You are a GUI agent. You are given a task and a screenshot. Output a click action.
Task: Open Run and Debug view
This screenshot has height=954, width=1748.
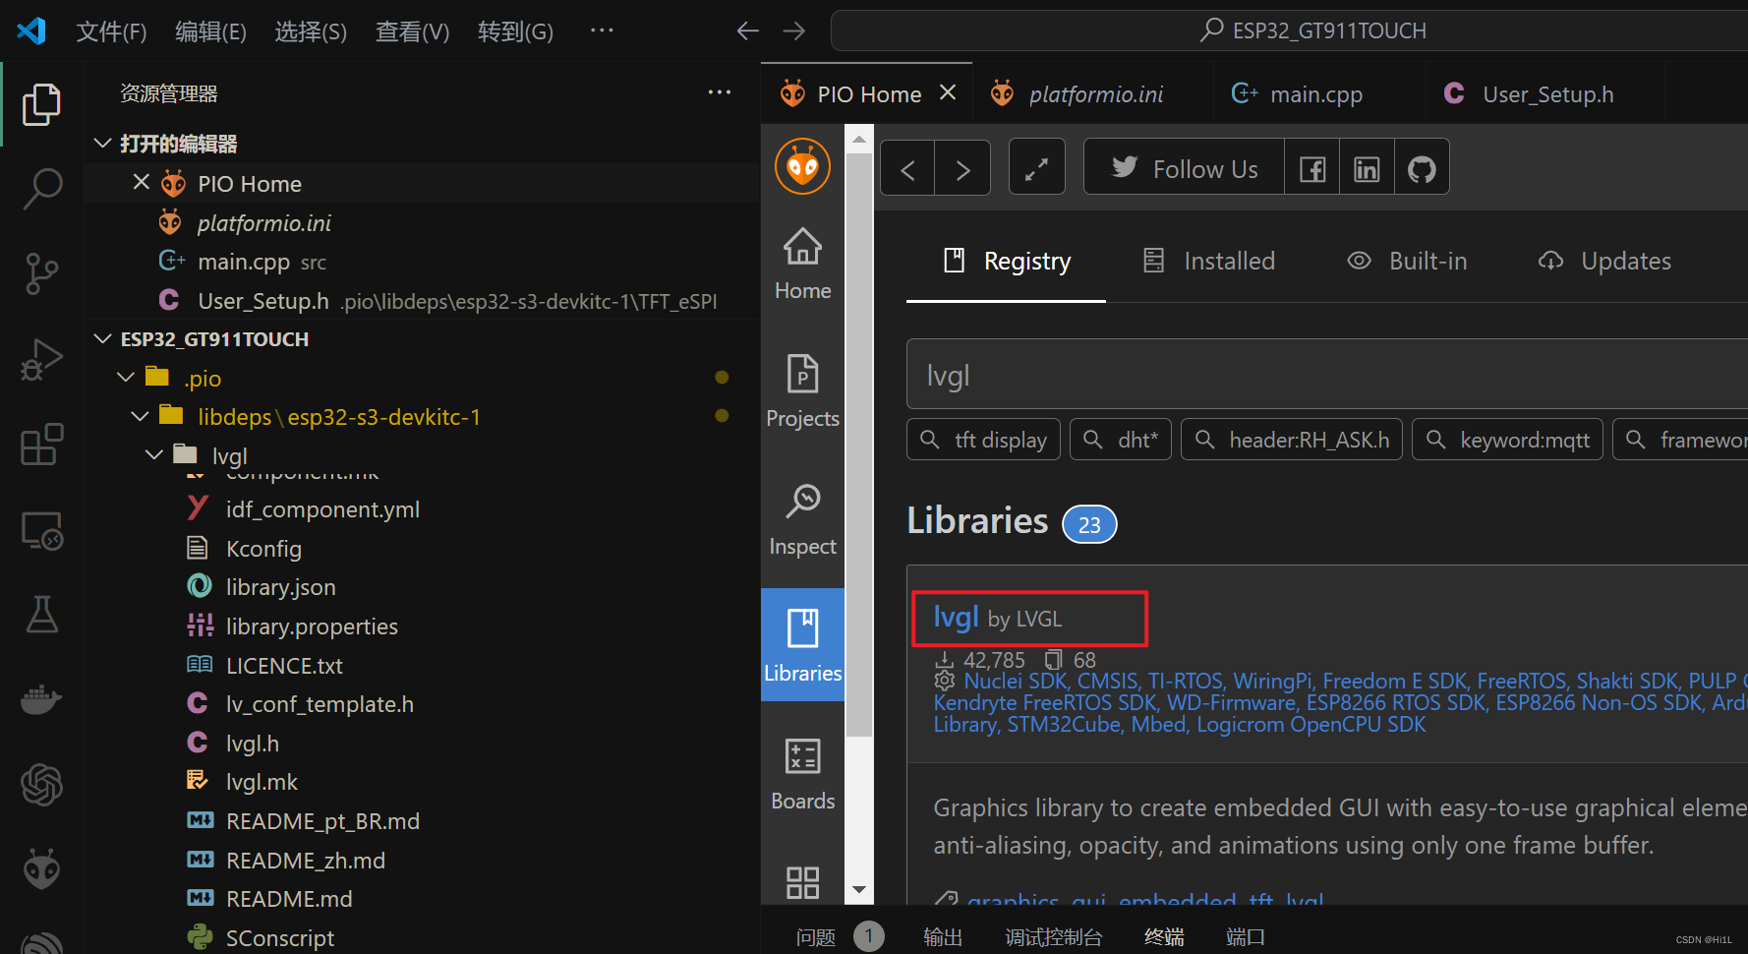pyautogui.click(x=41, y=359)
